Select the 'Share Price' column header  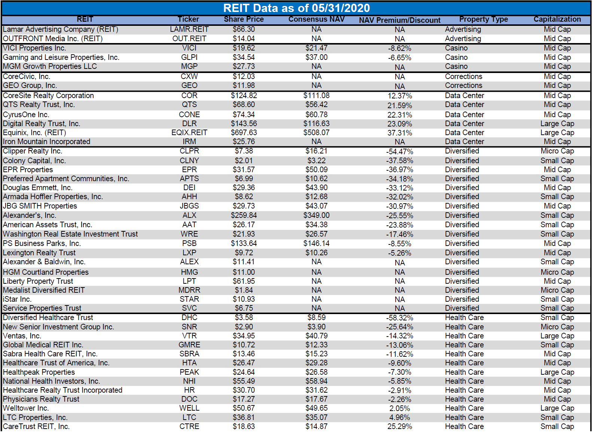(244, 19)
